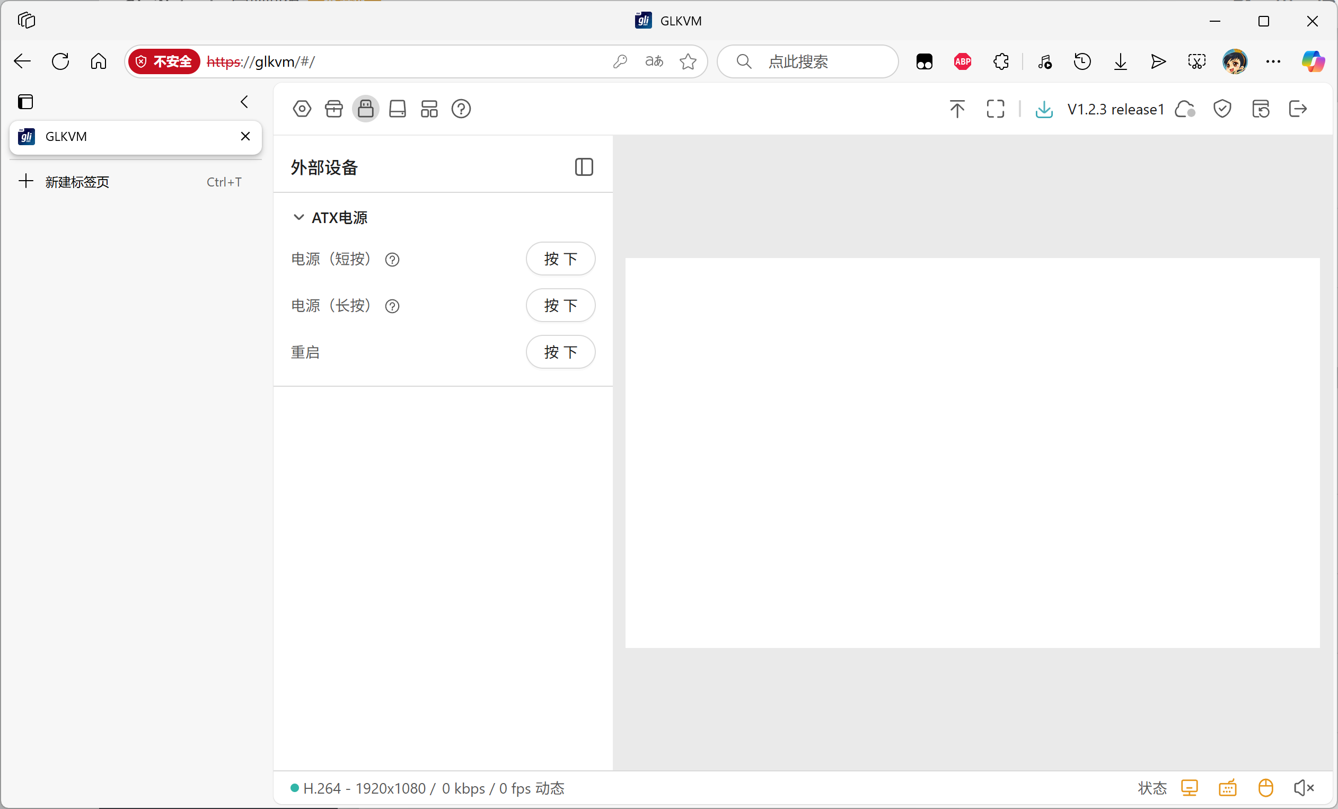
Task: Toggle the 外部设备 panel dock layout icon
Action: [x=584, y=167]
